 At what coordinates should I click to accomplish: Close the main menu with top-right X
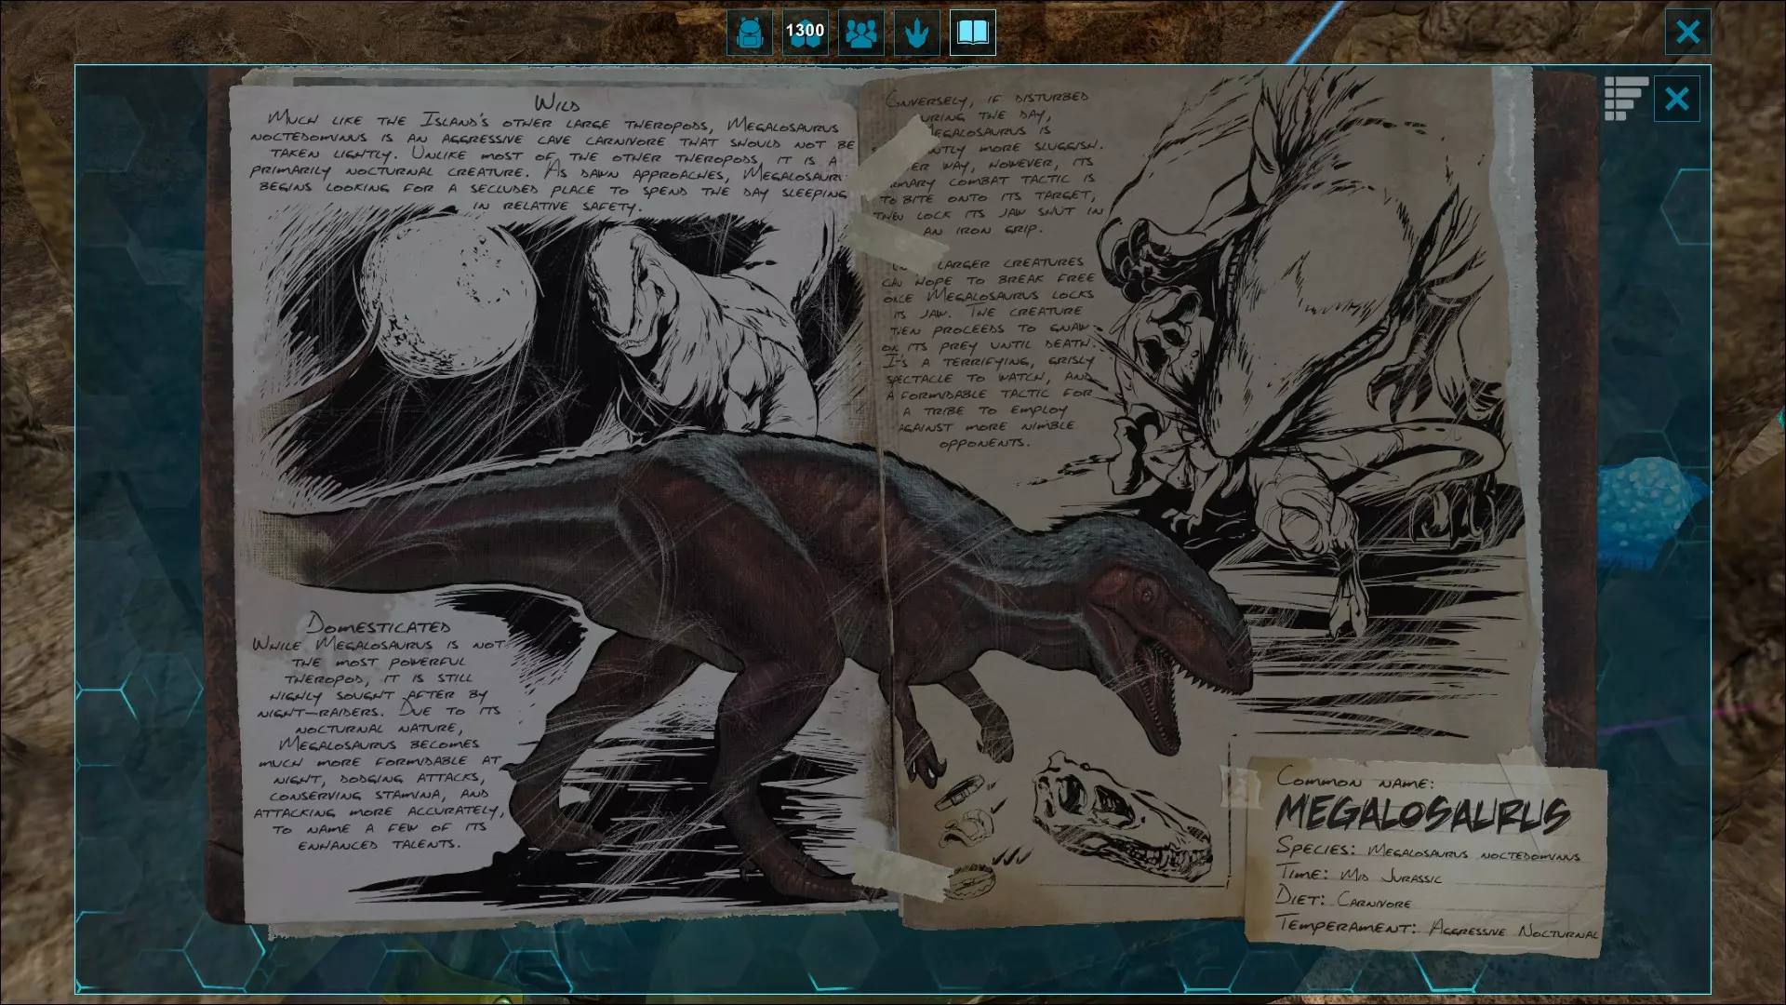[x=1687, y=33]
